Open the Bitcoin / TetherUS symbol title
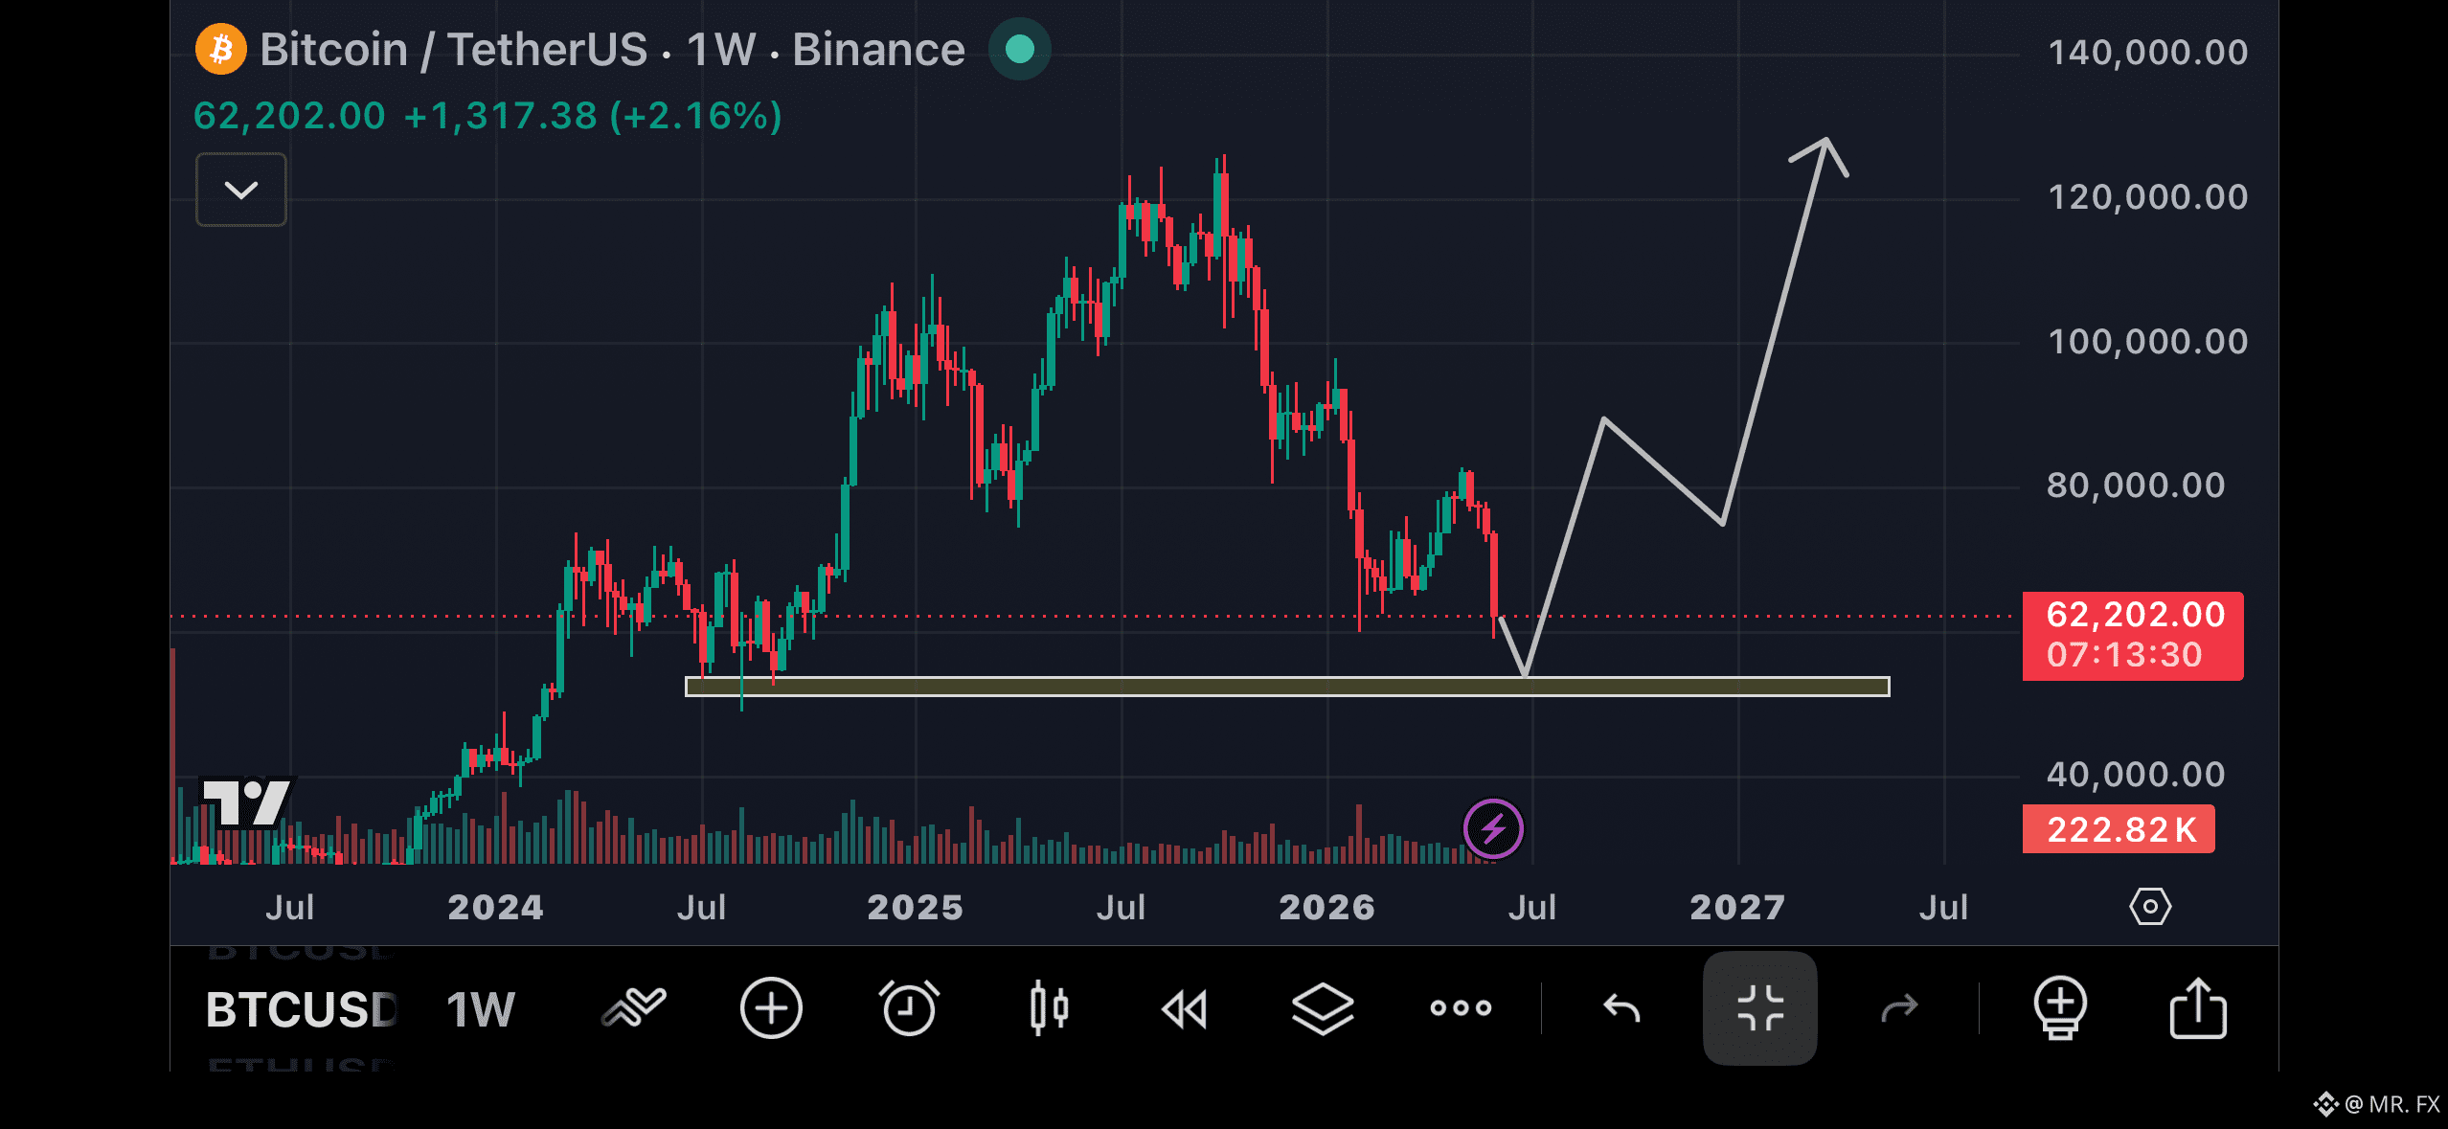 pyautogui.click(x=612, y=50)
